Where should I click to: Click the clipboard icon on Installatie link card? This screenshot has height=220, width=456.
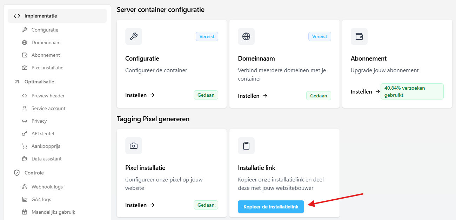[246, 146]
